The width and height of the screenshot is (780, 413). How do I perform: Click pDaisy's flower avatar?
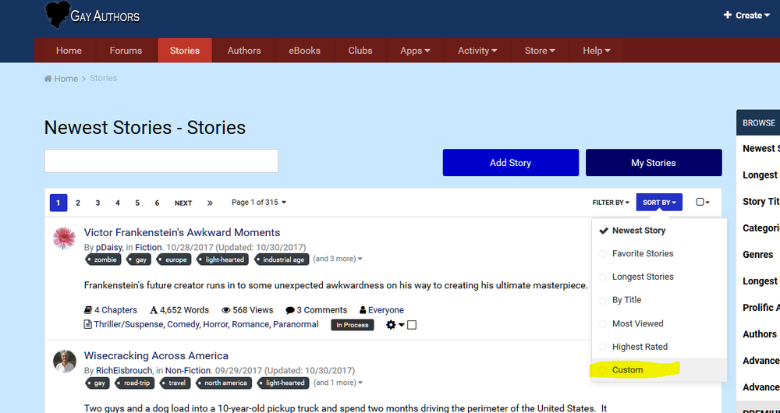[x=65, y=238]
